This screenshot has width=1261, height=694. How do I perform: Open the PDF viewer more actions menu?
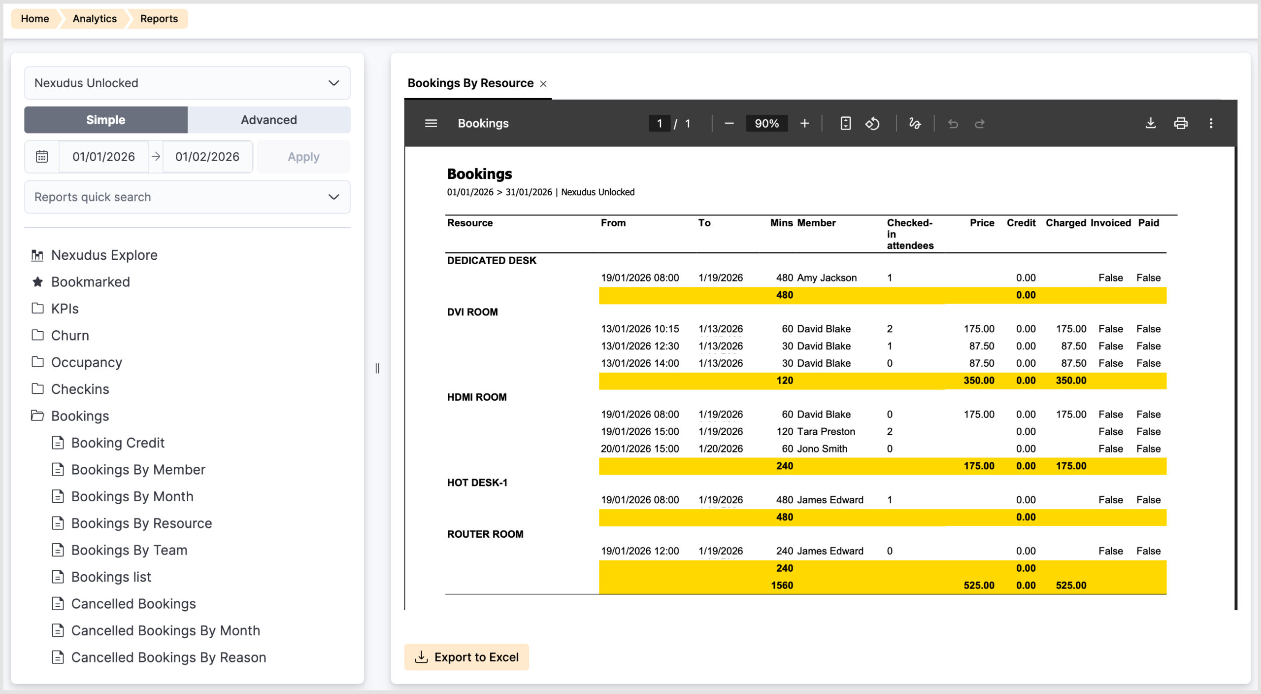point(1211,123)
